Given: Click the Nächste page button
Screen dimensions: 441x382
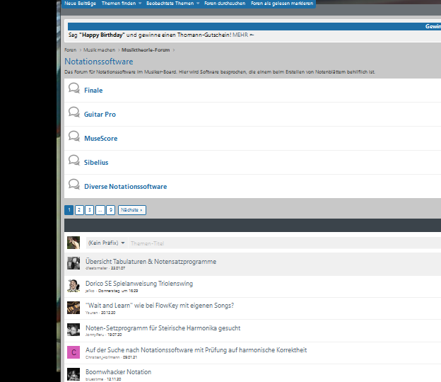Looking at the screenshot, I should 132,210.
